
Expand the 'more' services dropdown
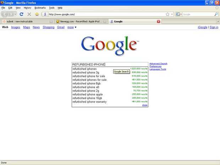[x=72, y=27]
